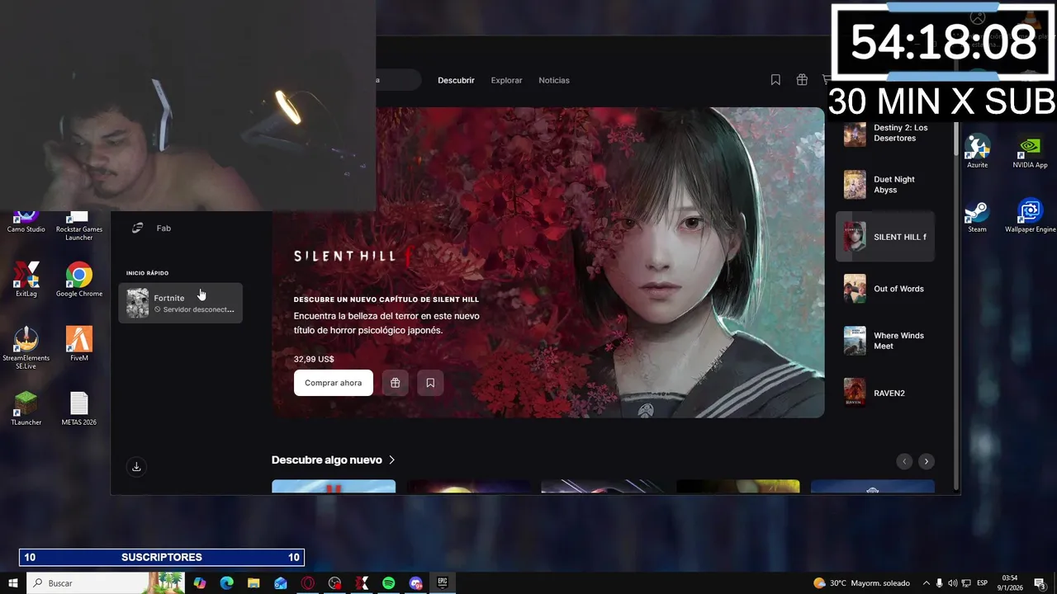Screen dimensions: 1057x594
Task: Select SILENT HILL f in featured list
Action: click(x=885, y=237)
